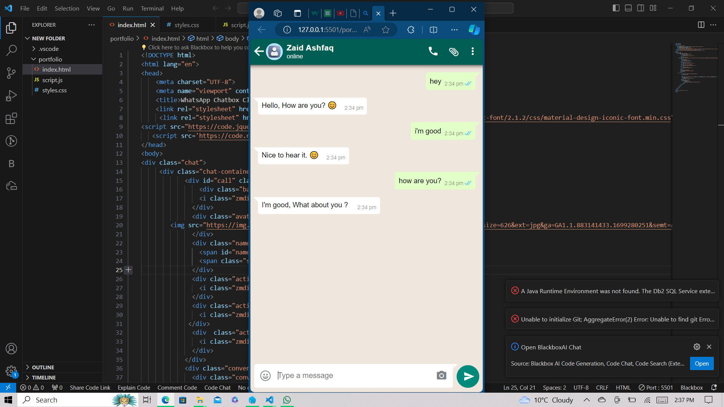
Task: Toggle the bottom panel layout button
Action: click(628, 8)
